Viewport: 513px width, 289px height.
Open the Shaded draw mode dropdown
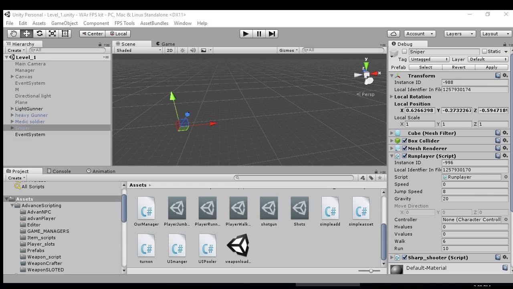point(138,50)
